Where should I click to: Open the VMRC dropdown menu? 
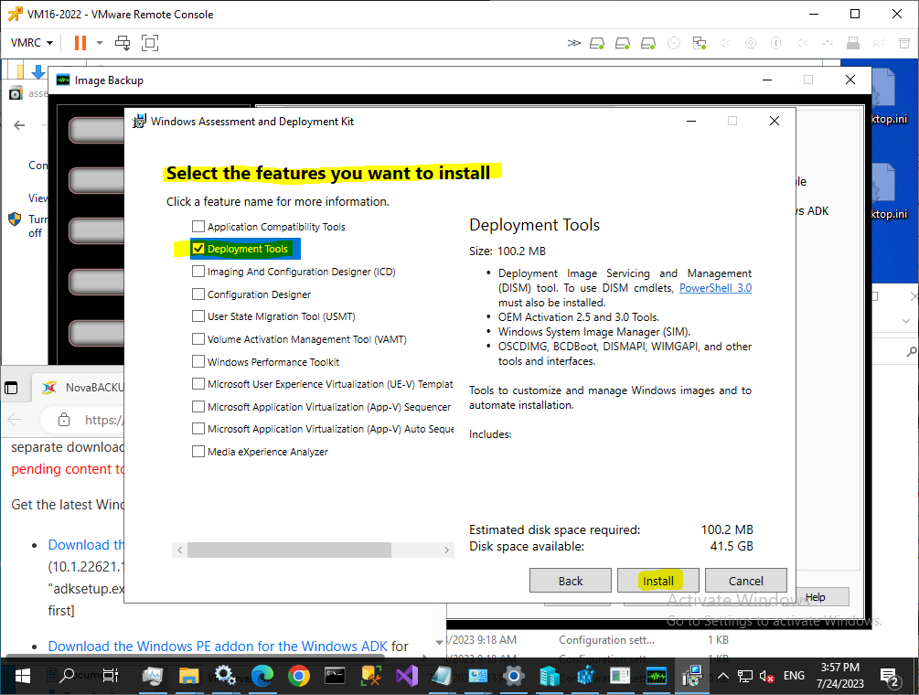32,43
